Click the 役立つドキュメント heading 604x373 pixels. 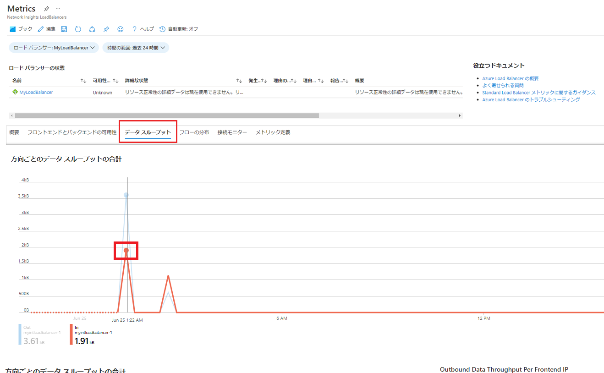(499, 66)
